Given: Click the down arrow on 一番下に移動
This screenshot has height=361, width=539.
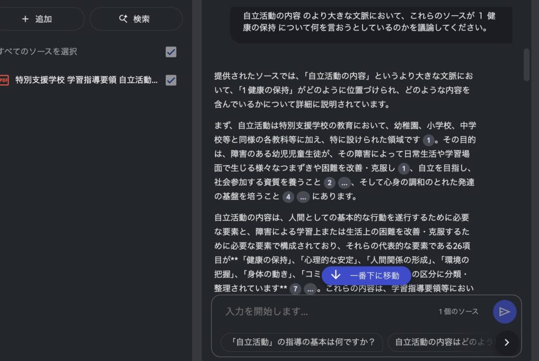Looking at the screenshot, I should (336, 275).
